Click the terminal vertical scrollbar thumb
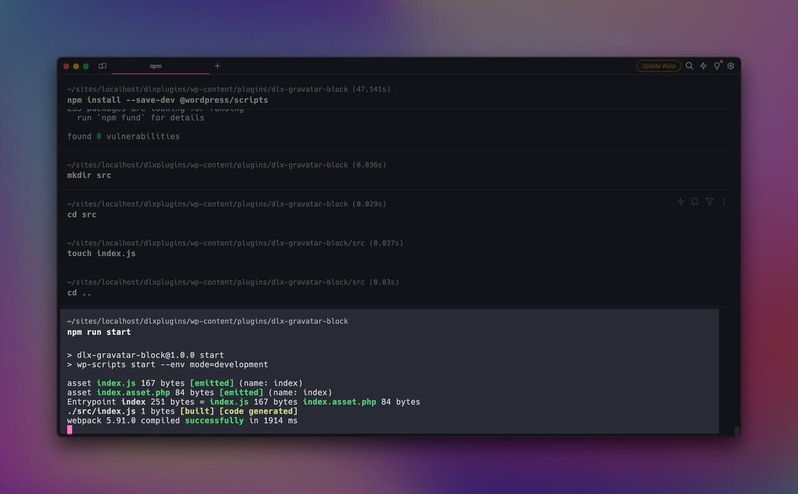798x494 pixels. 736,431
